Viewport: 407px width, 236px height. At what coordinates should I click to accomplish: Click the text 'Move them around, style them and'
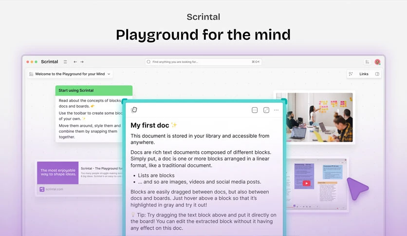click(90, 126)
